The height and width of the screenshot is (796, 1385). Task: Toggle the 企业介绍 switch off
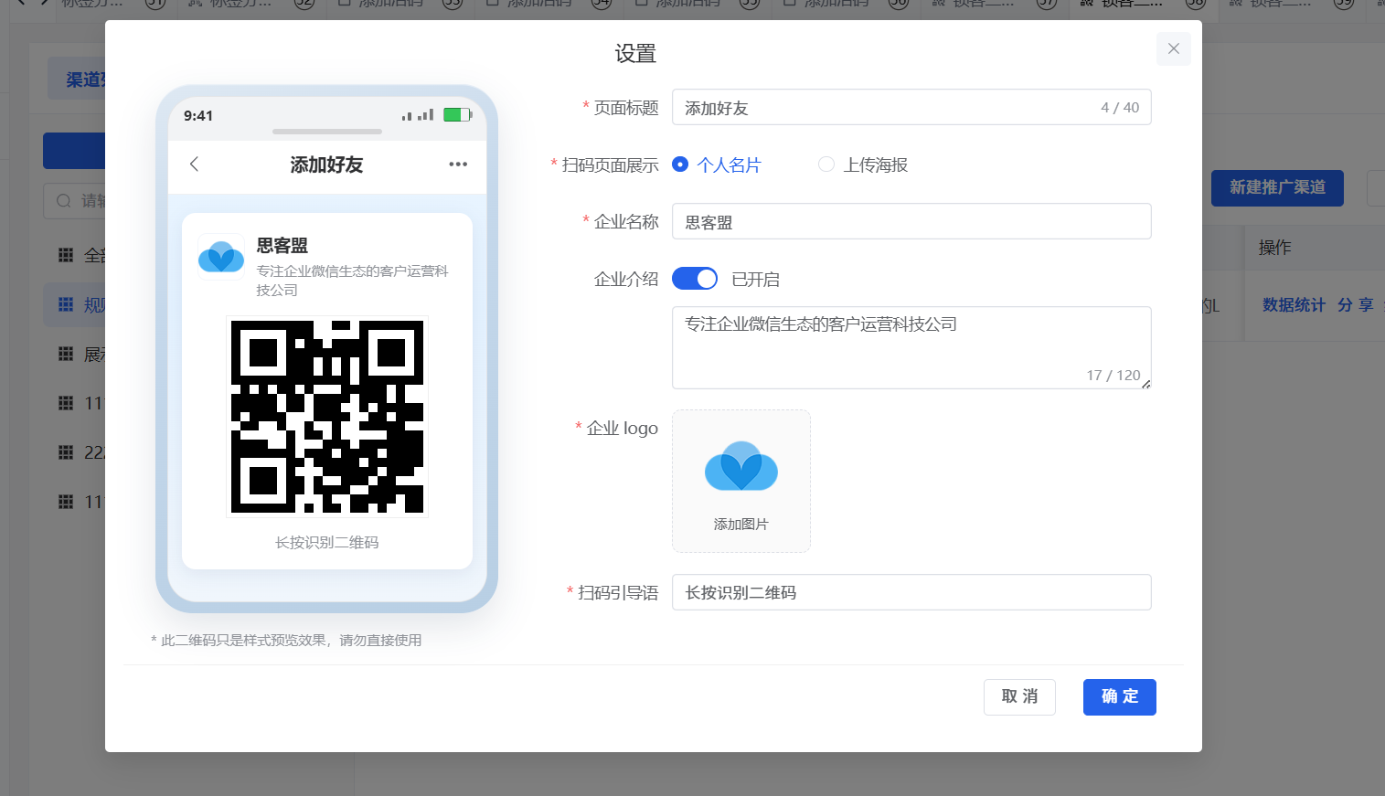tap(695, 279)
